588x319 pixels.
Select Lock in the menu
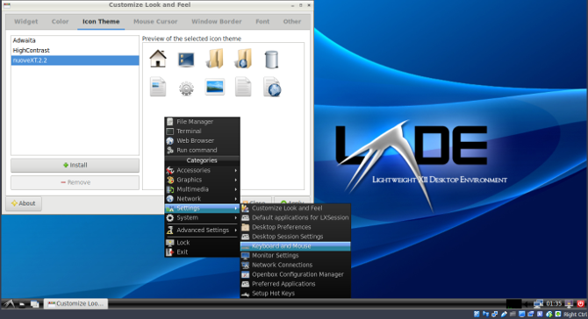point(202,243)
